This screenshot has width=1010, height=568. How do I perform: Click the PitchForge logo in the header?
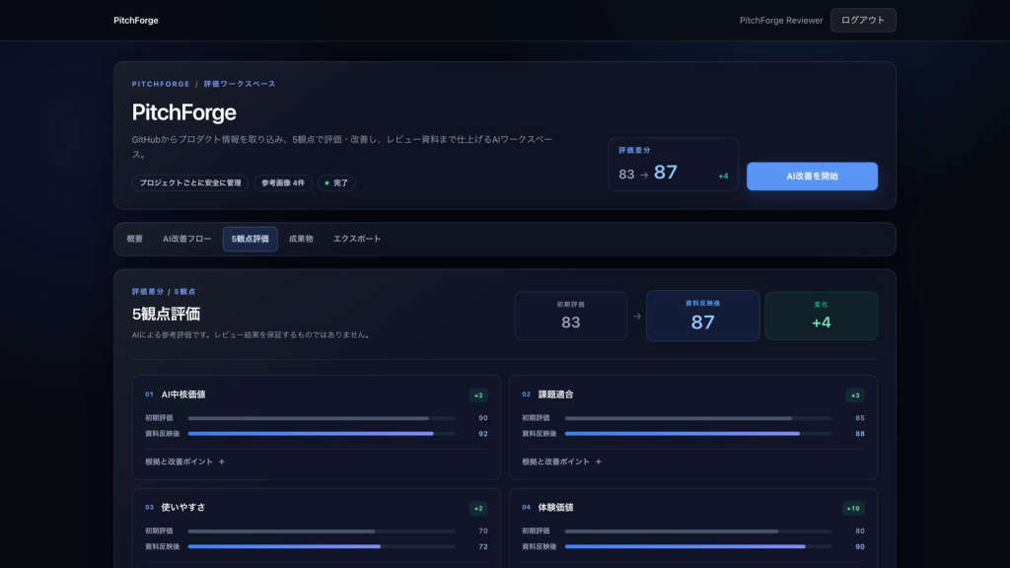click(x=136, y=21)
